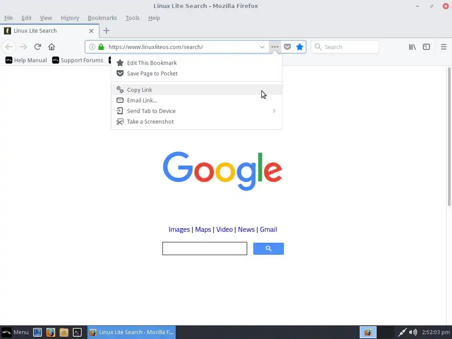Open the Library icon in the toolbar
Image resolution: width=452 pixels, height=339 pixels.
point(412,47)
